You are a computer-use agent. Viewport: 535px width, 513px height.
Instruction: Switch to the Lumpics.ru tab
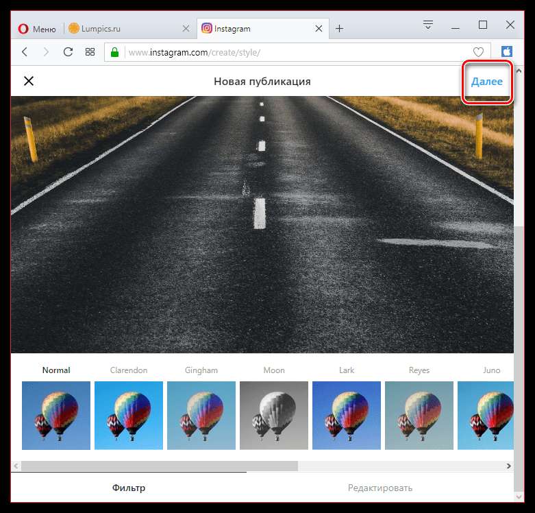click(x=129, y=29)
